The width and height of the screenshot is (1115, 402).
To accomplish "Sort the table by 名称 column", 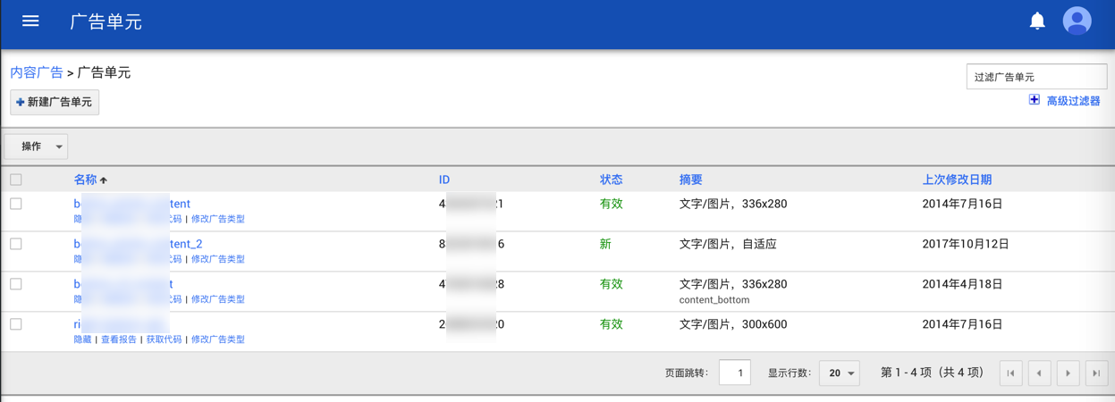I will click(x=86, y=180).
